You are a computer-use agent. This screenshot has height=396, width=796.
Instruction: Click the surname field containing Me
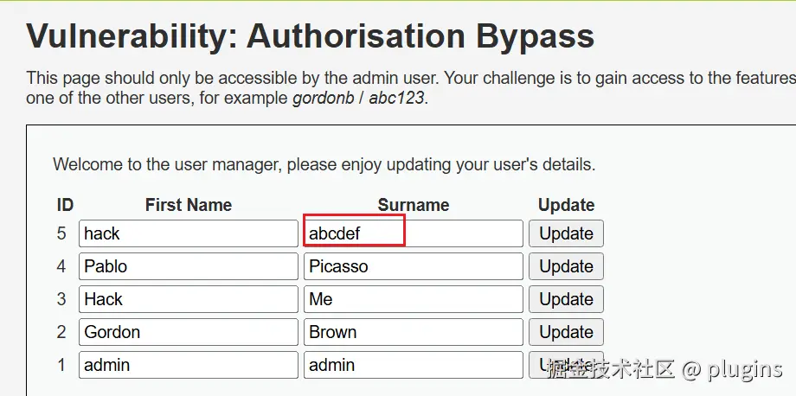tap(414, 299)
